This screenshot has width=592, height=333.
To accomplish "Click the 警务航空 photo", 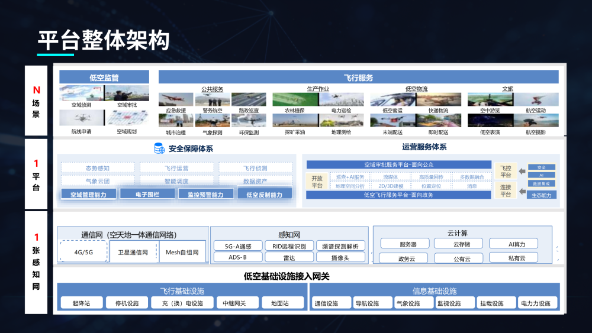I will (212, 99).
